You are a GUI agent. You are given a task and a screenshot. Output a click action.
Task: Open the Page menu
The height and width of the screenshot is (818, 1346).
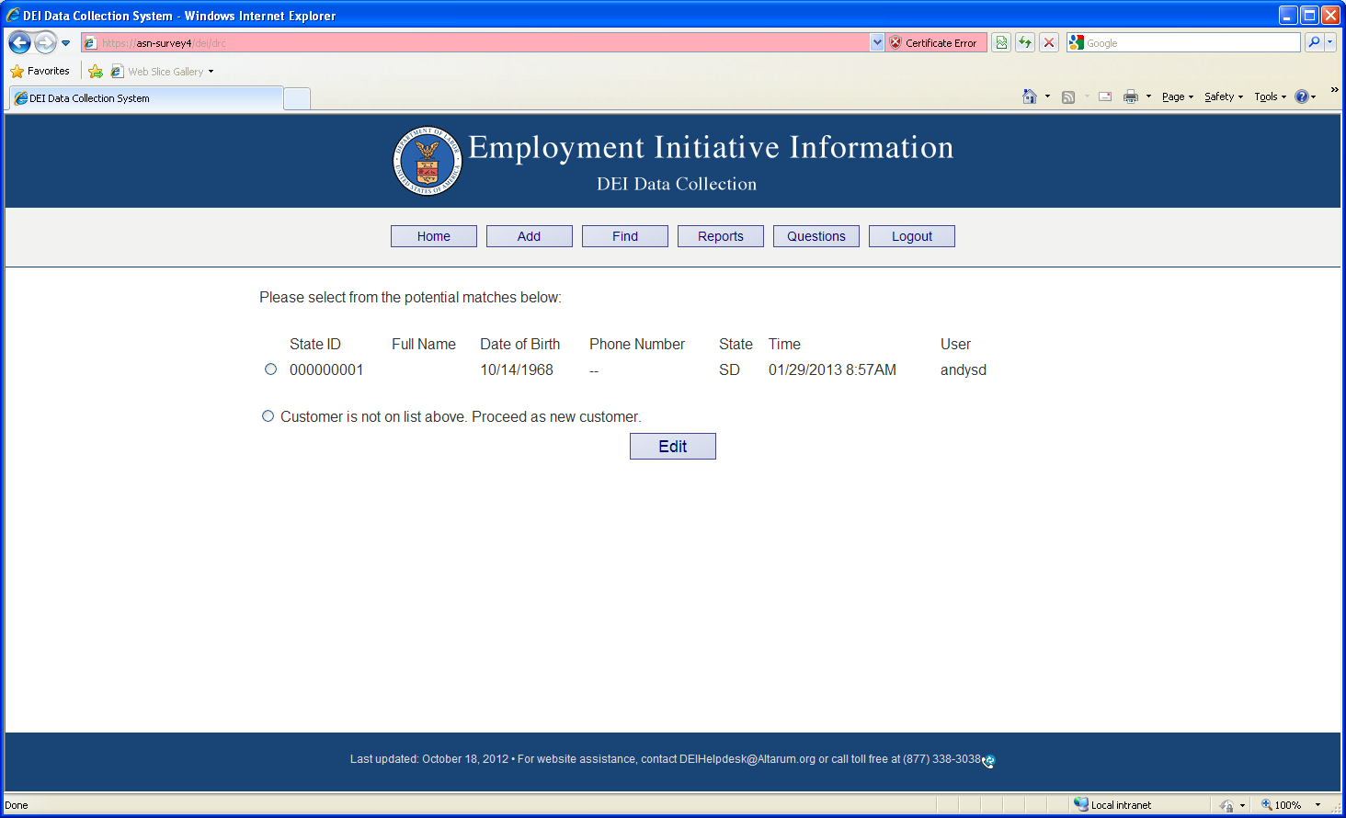[x=1178, y=97]
